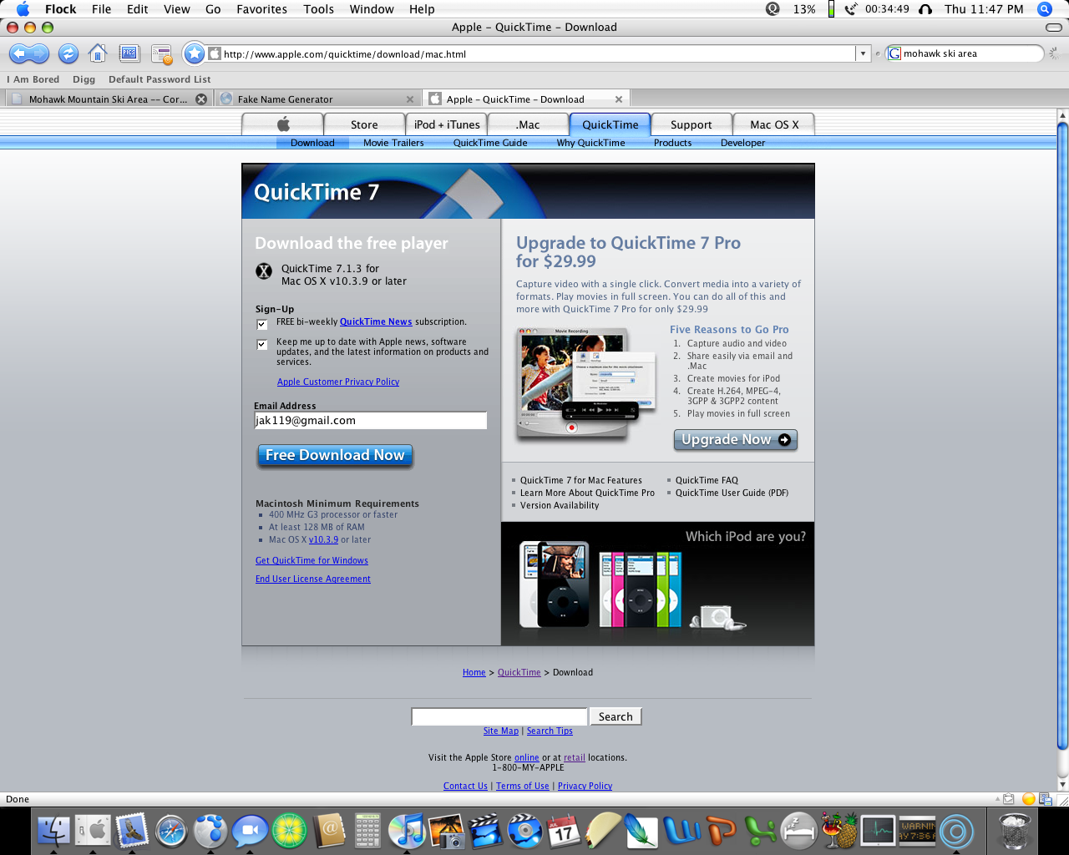Viewport: 1069px width, 855px height.
Task: Open the Tools menu
Action: pyautogui.click(x=318, y=9)
